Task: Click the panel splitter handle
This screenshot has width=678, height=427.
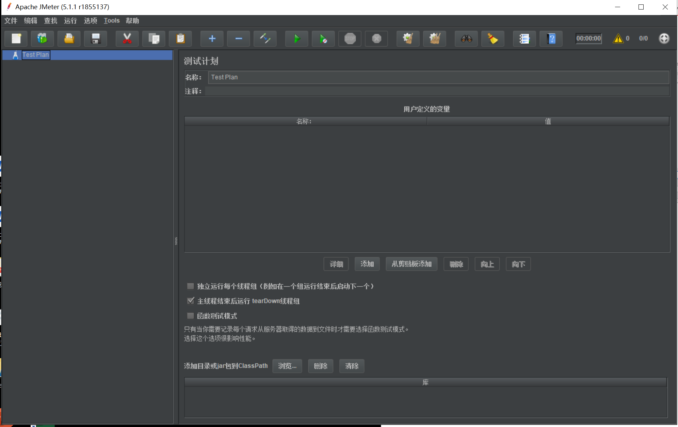Action: [176, 241]
